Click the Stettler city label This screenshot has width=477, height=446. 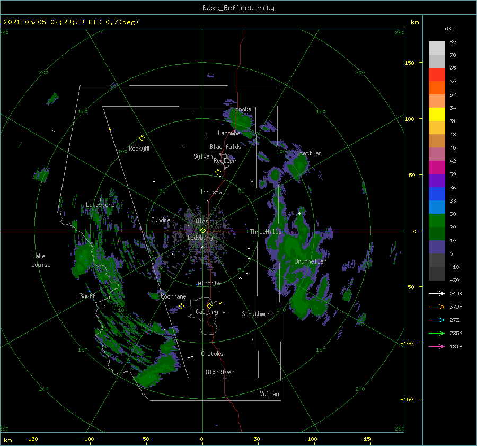(309, 153)
